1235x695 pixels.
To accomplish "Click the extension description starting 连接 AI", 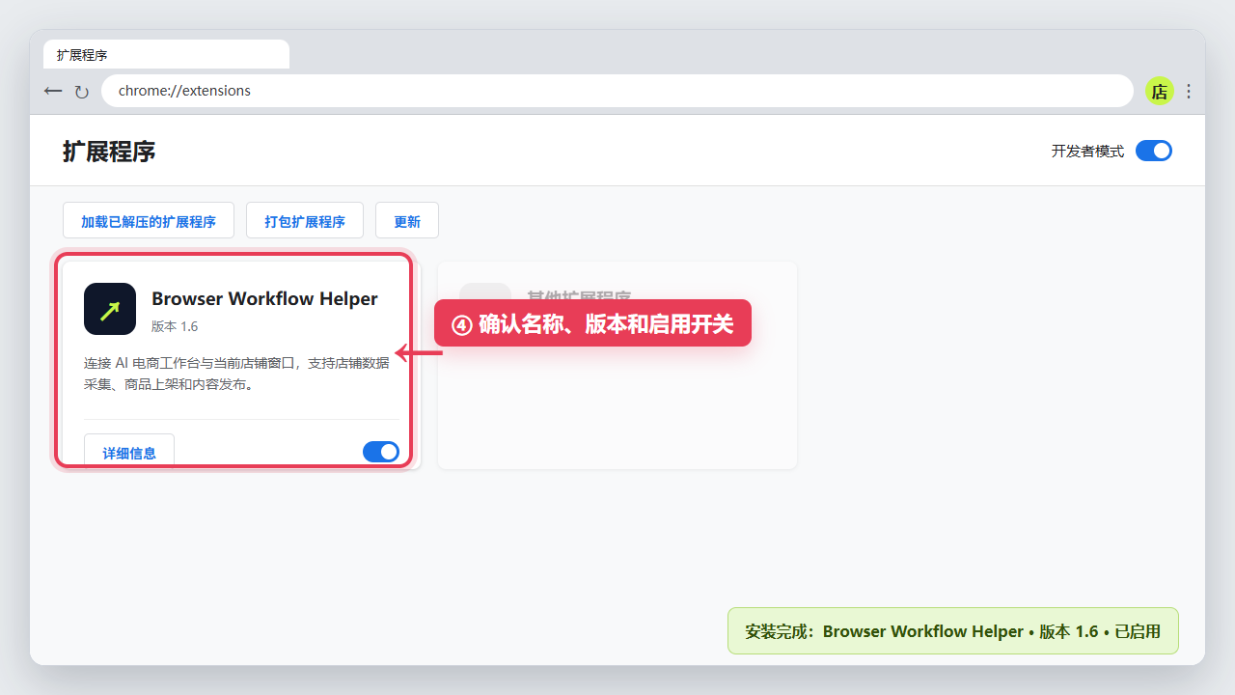I will pos(237,374).
